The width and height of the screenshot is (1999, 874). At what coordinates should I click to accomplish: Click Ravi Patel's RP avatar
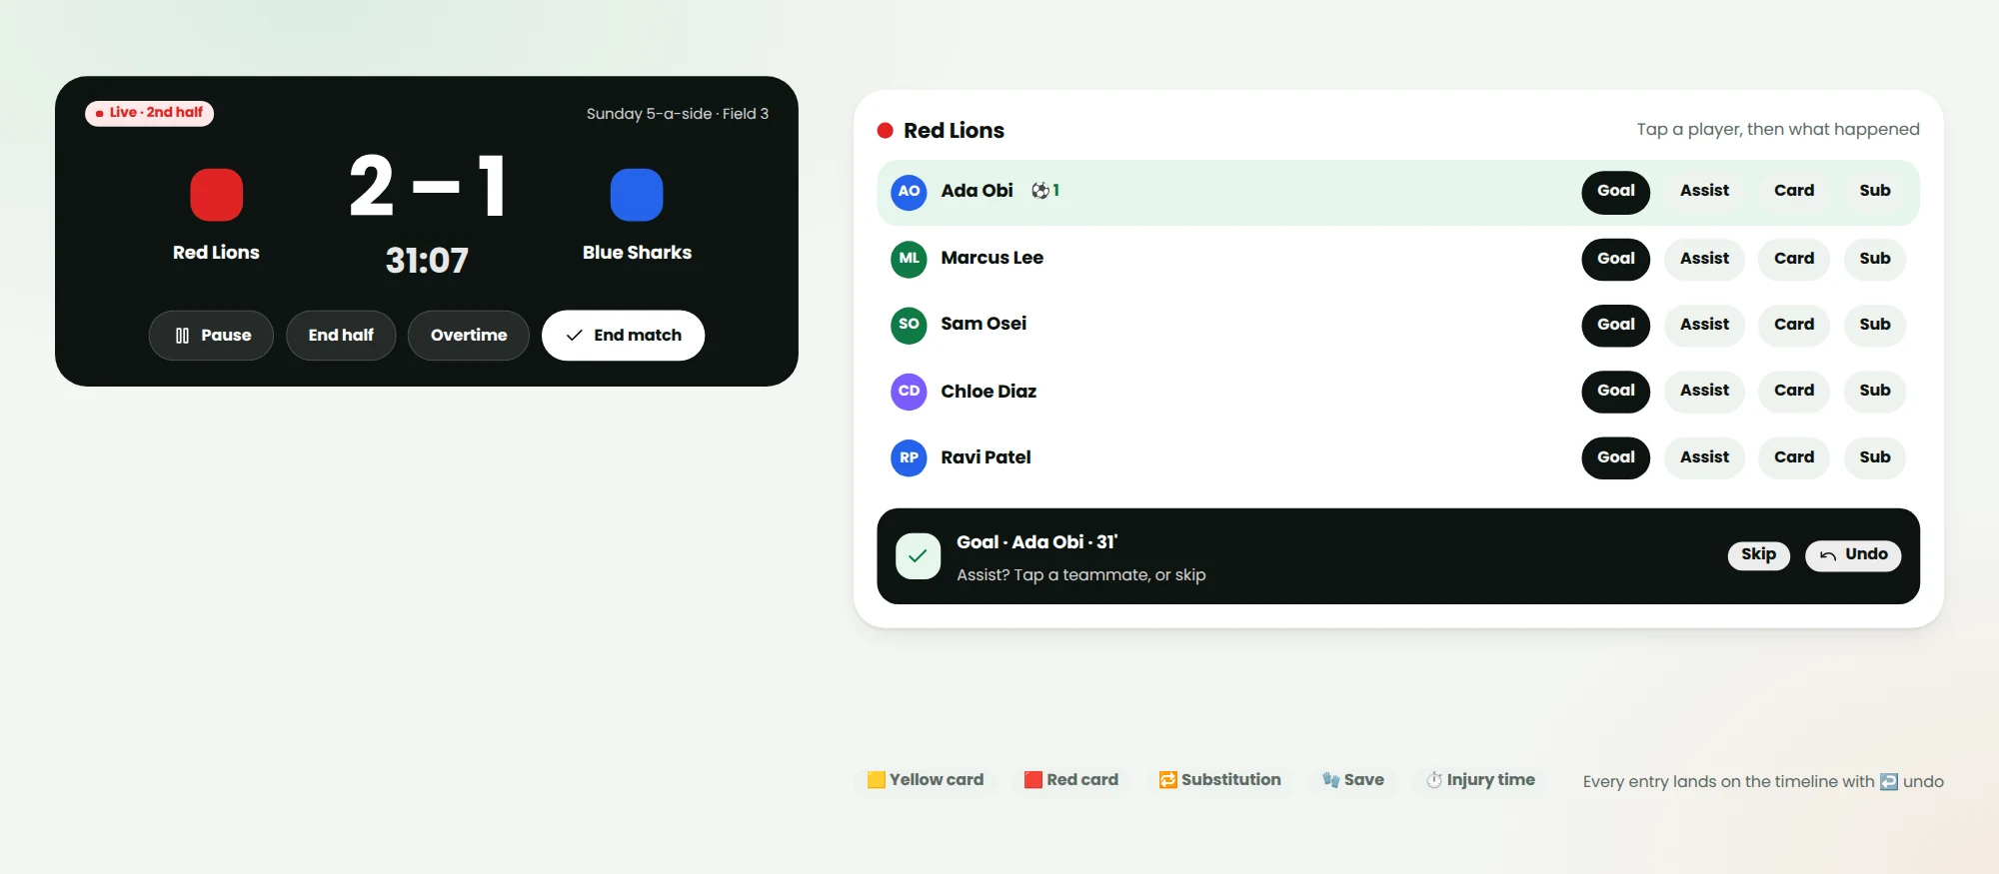(909, 457)
